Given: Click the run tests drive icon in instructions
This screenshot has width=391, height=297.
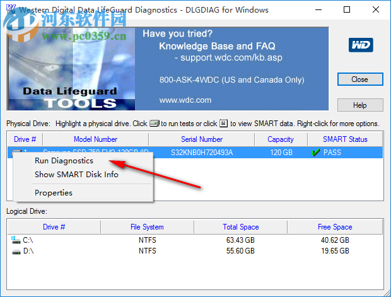Looking at the screenshot, I should coord(155,123).
